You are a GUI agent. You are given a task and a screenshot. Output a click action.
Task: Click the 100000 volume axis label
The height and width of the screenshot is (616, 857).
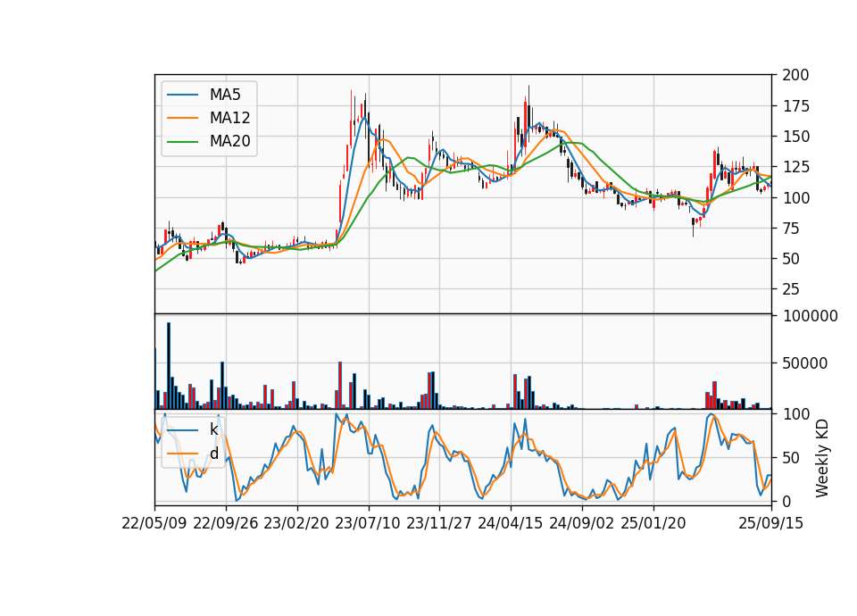pos(810,316)
